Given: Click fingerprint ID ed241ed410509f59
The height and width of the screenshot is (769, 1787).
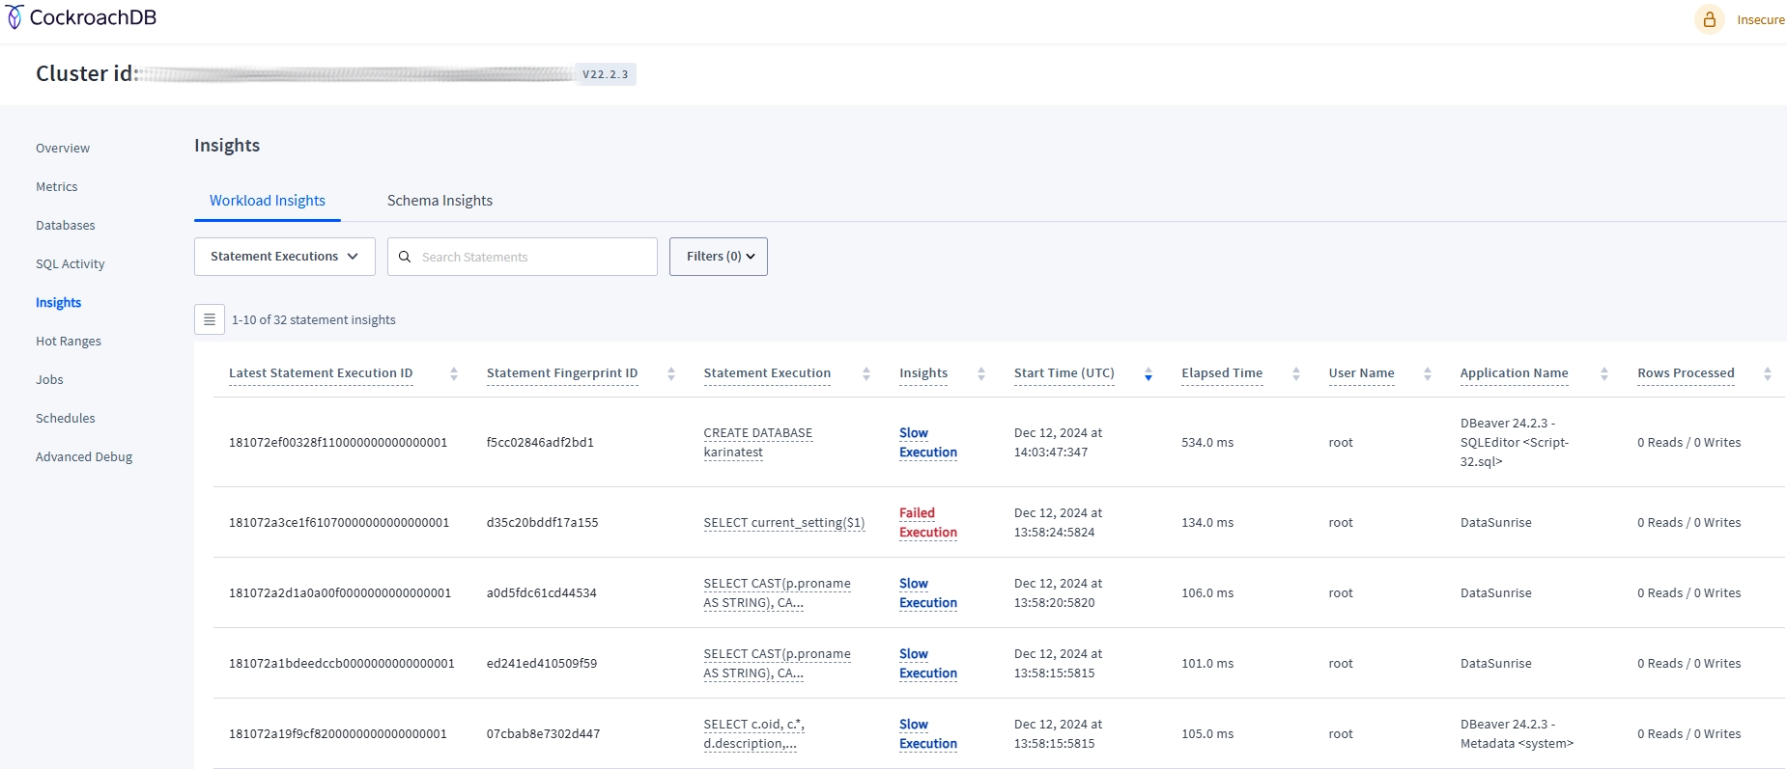Looking at the screenshot, I should coord(542,663).
